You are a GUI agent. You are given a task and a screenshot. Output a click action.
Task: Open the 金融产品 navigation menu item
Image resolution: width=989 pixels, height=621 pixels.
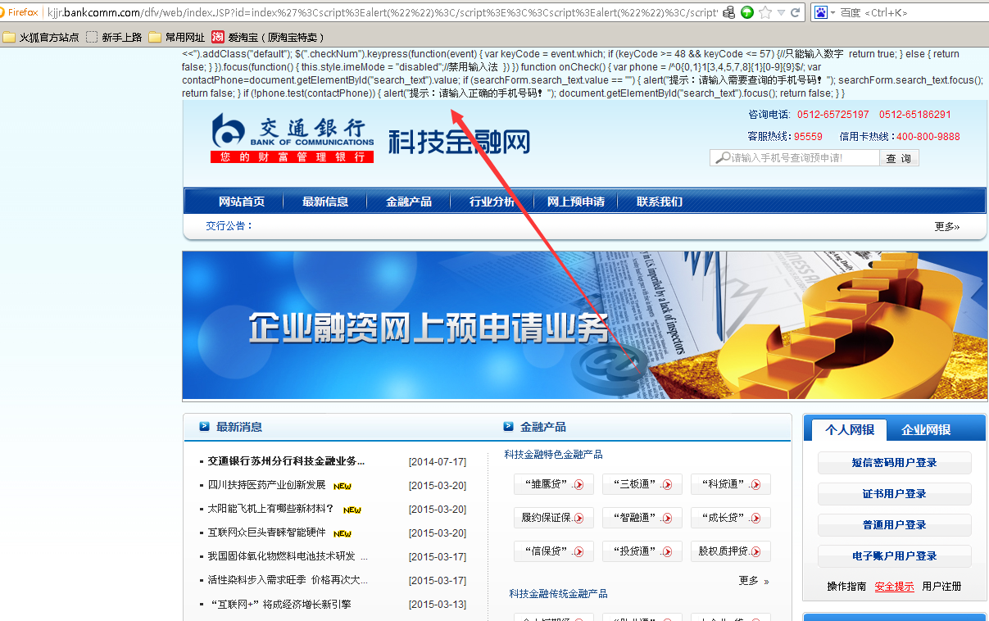(409, 202)
